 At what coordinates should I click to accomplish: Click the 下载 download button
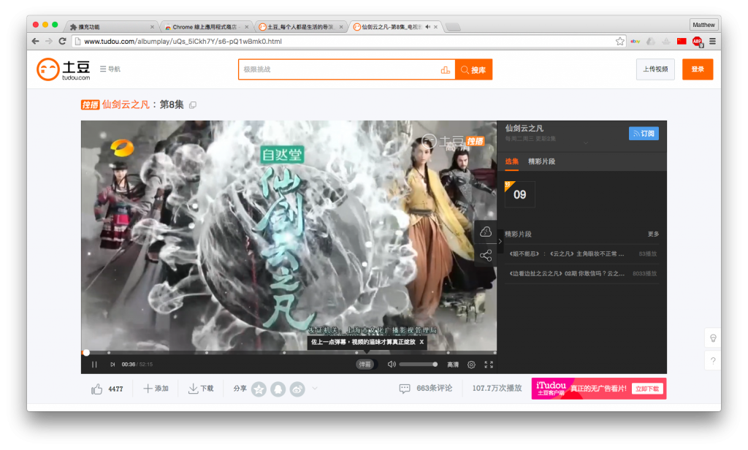(201, 389)
